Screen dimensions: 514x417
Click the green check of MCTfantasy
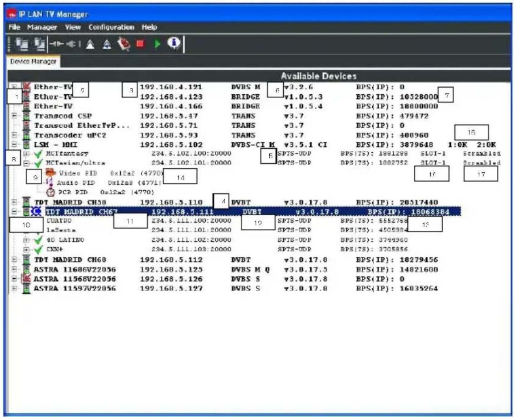pyautogui.click(x=38, y=154)
